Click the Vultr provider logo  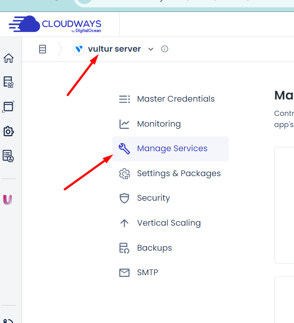coord(79,49)
